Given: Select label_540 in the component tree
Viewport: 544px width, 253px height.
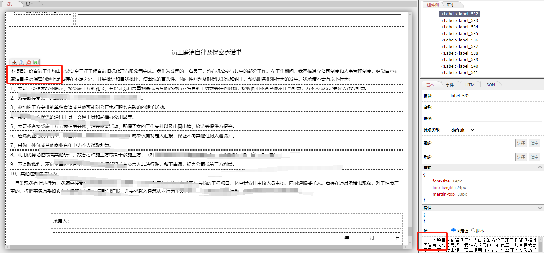Looking at the screenshot, I should [x=459, y=66].
